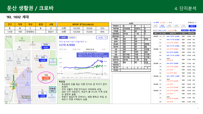Select the 비교 chart tab
203x114 pixels.
pyautogui.click(x=103, y=49)
